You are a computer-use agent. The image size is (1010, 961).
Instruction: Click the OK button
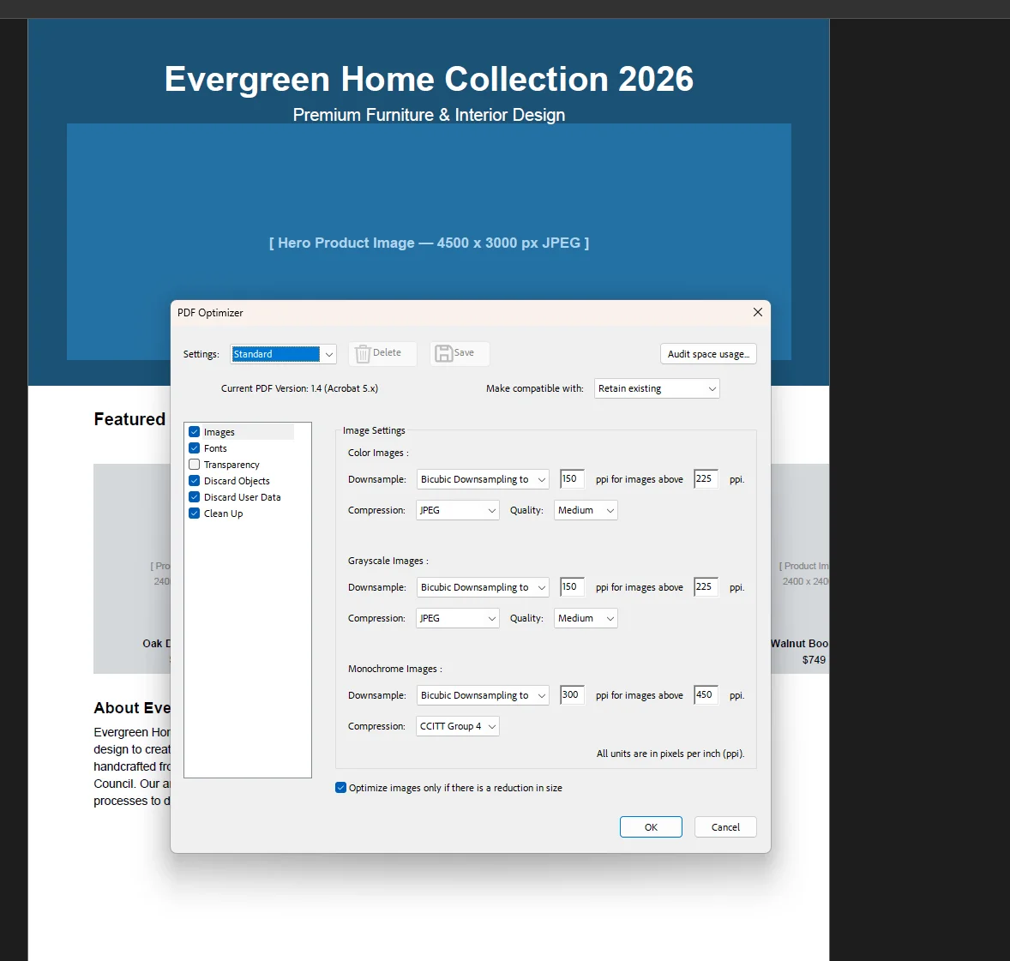tap(651, 827)
